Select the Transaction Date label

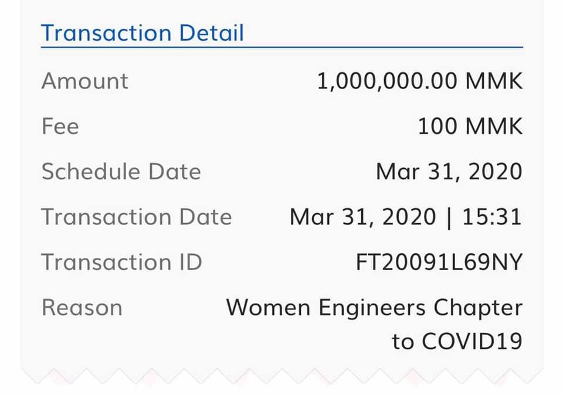(137, 217)
